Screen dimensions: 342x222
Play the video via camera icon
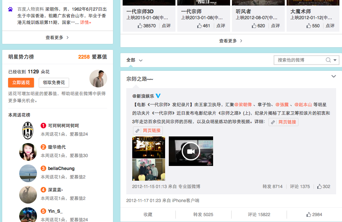coord(191,151)
